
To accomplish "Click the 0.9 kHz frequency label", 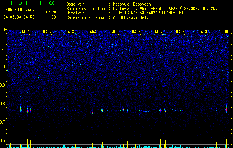I will click(x=3, y=85).
